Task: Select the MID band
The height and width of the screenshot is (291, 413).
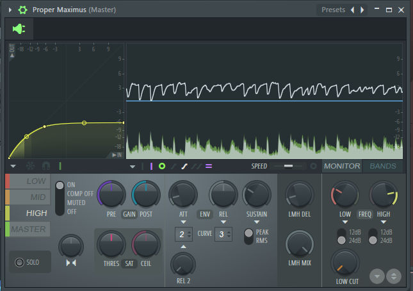Action: click(28, 197)
